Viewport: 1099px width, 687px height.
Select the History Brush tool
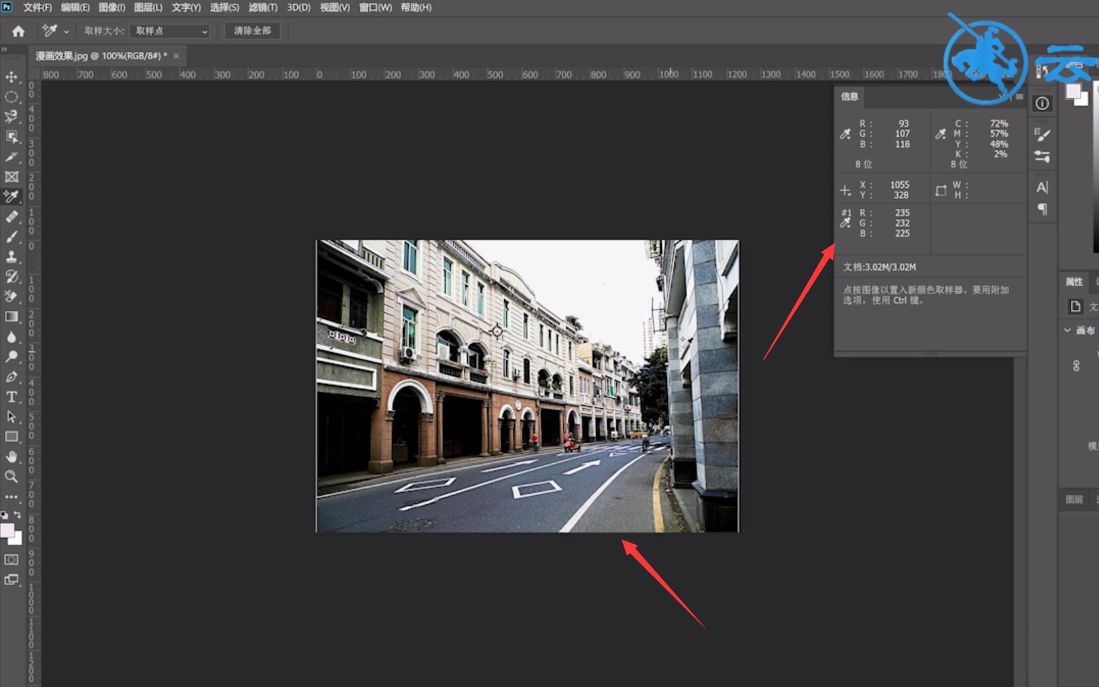(x=12, y=276)
